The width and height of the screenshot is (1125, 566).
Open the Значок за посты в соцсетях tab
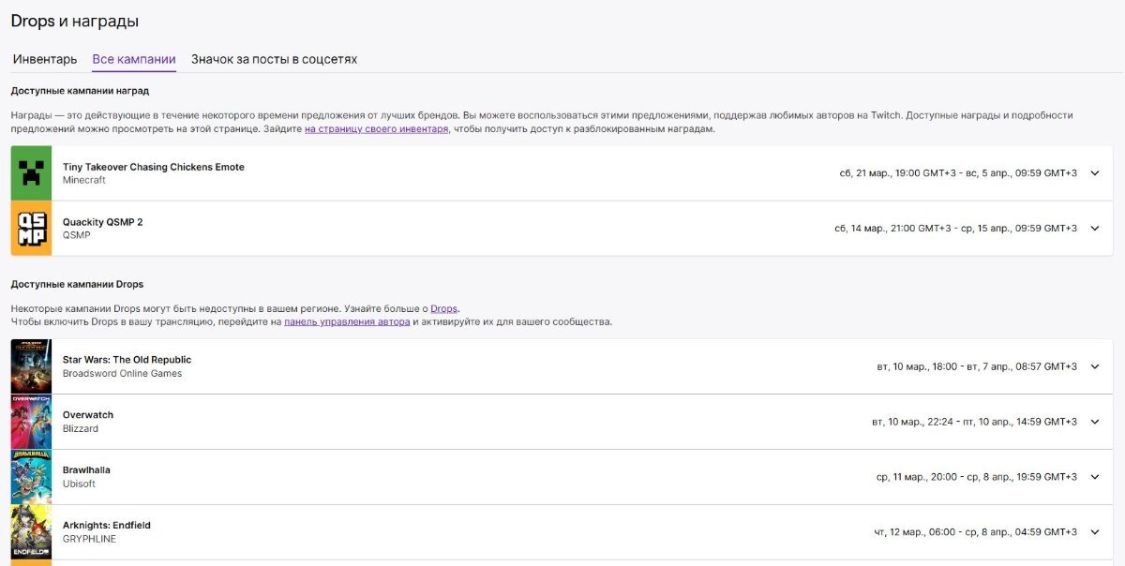[274, 59]
